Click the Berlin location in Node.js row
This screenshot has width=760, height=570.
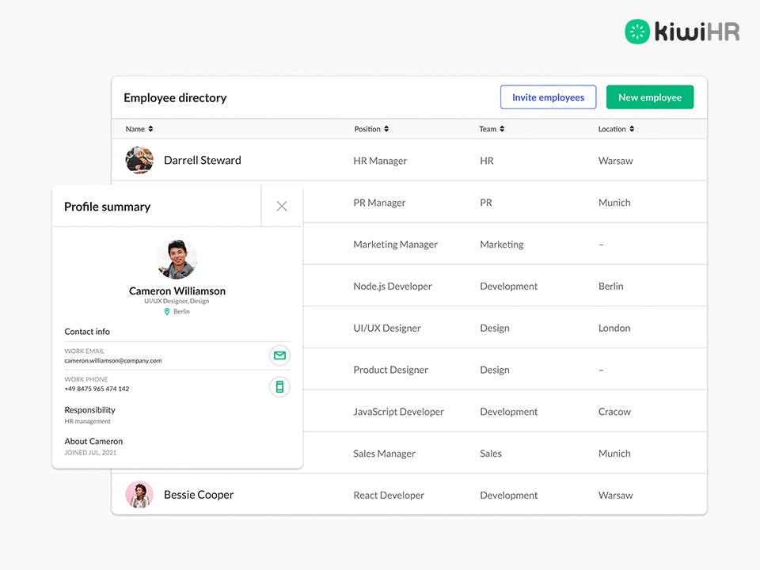click(x=610, y=287)
